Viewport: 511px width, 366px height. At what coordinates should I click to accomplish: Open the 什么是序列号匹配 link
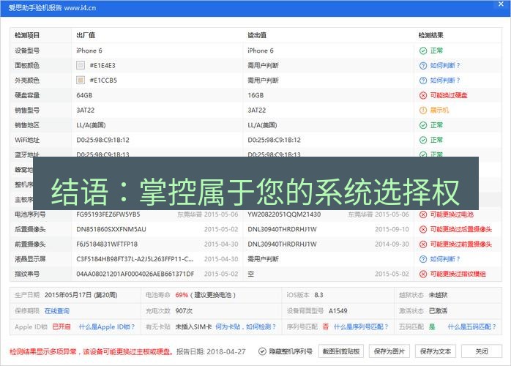361,326
